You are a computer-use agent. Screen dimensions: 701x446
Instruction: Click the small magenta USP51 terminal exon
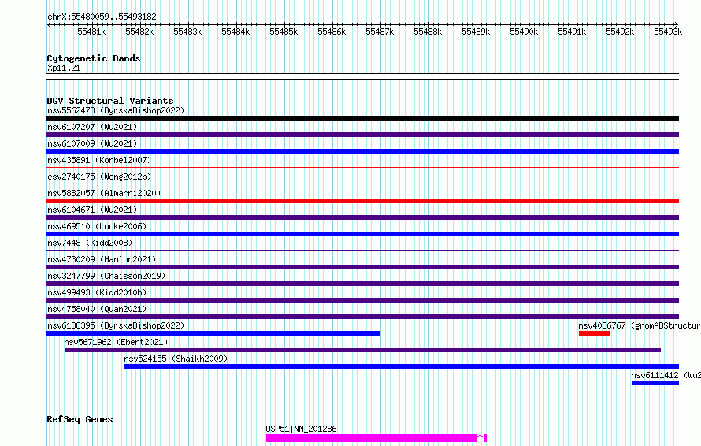point(485,438)
